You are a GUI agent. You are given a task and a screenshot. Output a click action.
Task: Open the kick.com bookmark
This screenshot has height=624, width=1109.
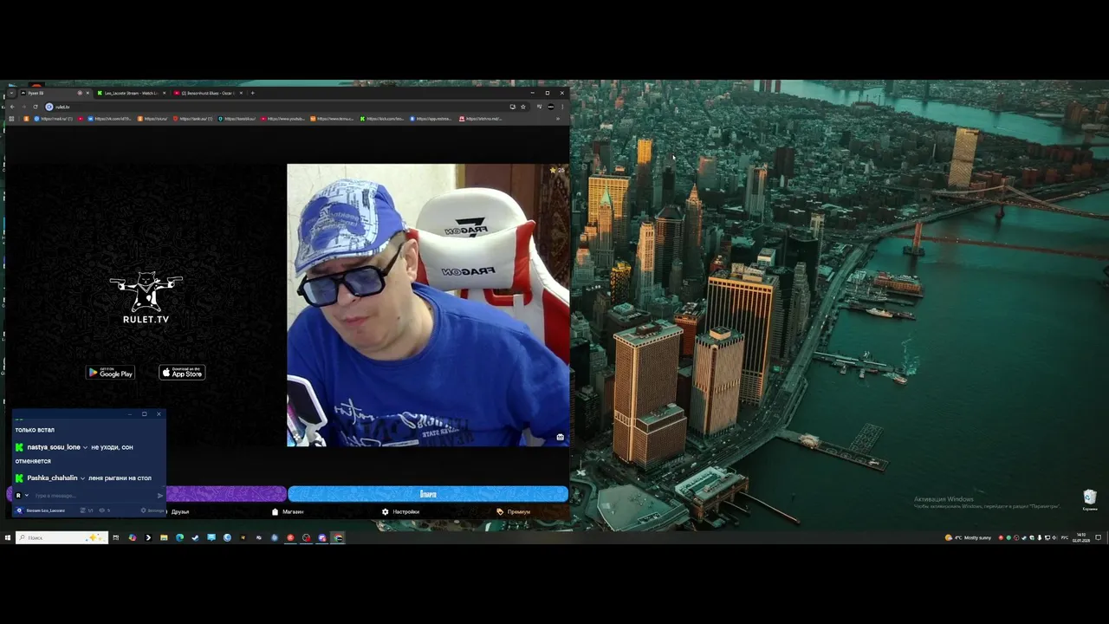pos(382,119)
